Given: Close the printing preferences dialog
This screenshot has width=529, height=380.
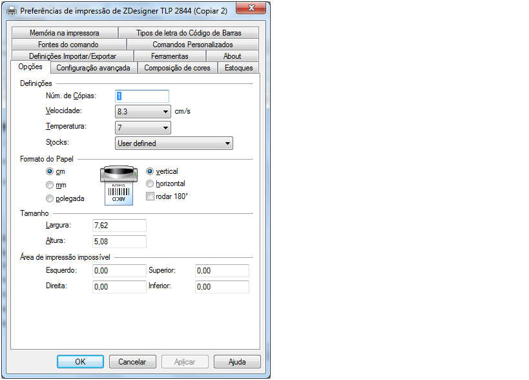Looking at the screenshot, I should pos(251,8).
